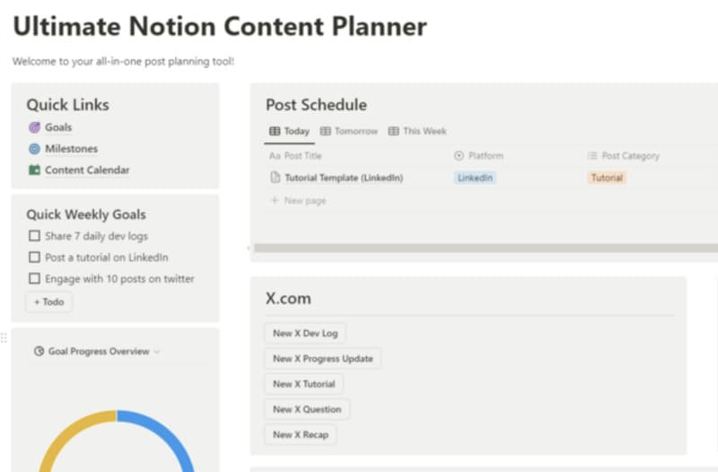Open the LinkedIn platform tag selector

[475, 178]
